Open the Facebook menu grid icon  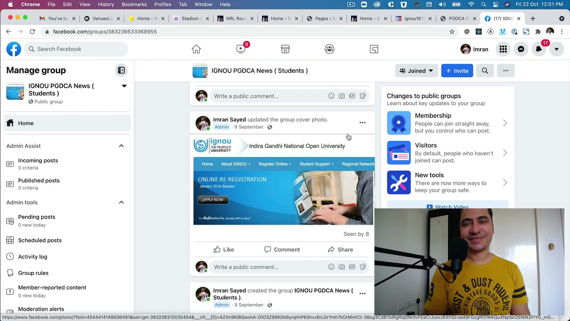[503, 49]
